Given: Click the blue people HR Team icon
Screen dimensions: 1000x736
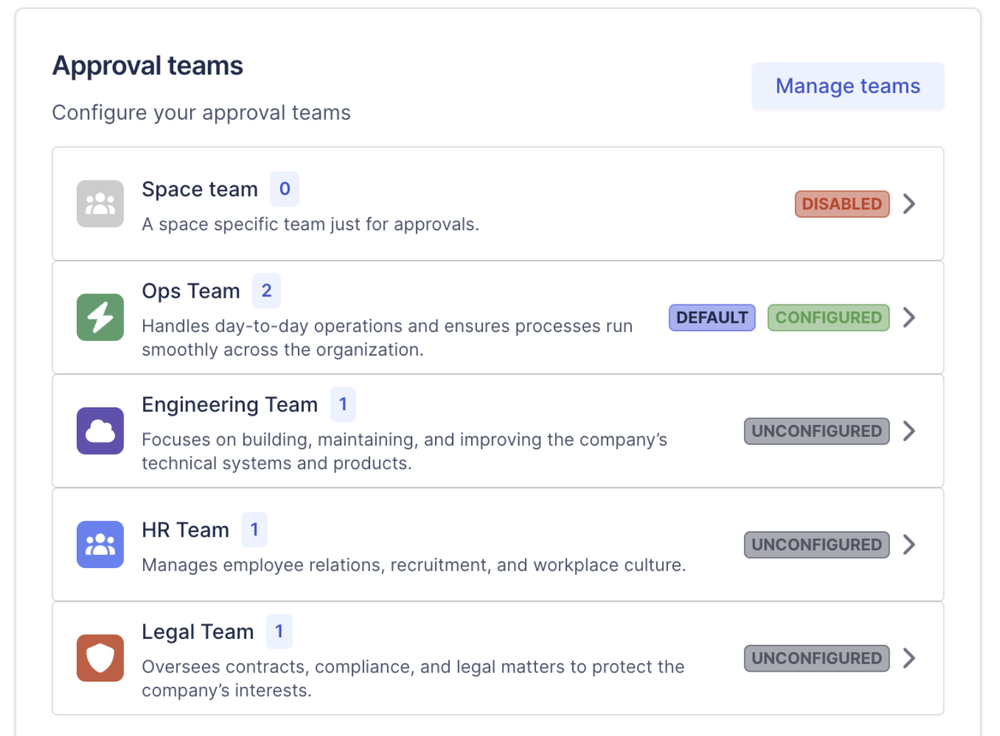Looking at the screenshot, I should click(x=100, y=544).
